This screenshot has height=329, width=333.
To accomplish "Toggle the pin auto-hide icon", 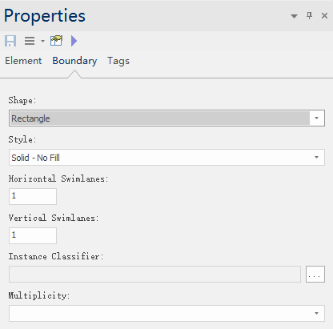I will [x=309, y=16].
